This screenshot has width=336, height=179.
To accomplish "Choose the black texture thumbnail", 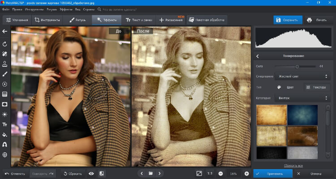I will pos(271,153).
